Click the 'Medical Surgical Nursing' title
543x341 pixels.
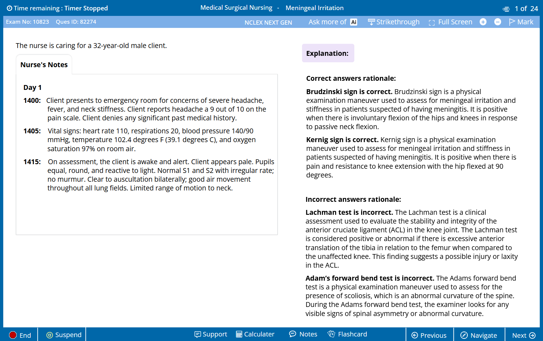[x=236, y=8]
